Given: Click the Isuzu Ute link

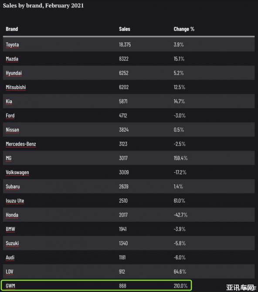Looking at the screenshot, I should pos(15,201).
